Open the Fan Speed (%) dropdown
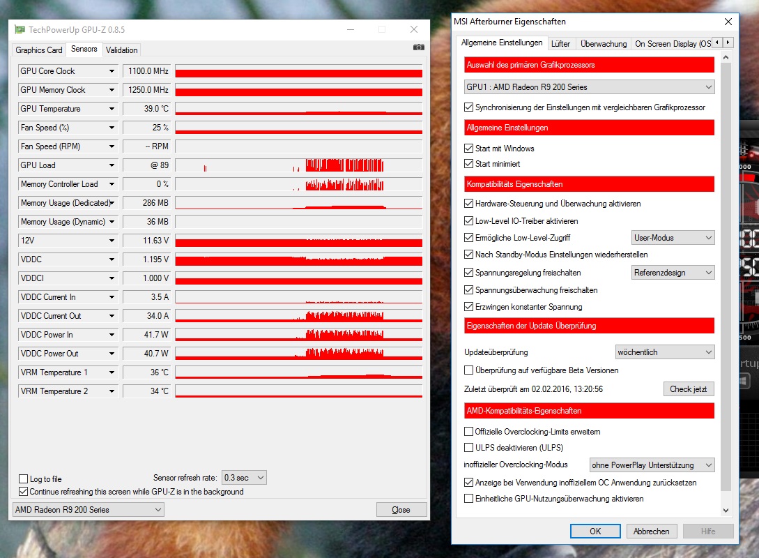 112,128
